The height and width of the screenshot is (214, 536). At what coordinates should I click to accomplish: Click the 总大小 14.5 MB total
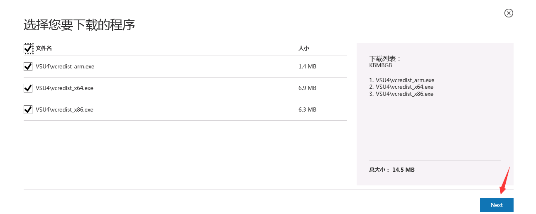click(392, 170)
